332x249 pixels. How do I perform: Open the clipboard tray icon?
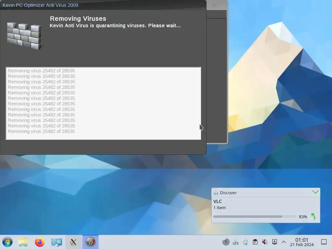[255, 242]
